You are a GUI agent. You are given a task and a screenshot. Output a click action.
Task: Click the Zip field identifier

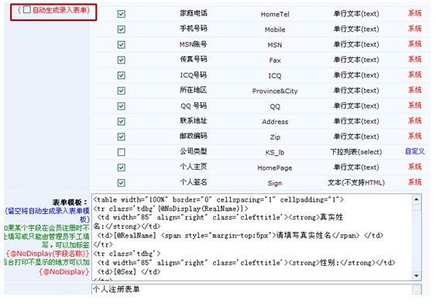coord(275,137)
